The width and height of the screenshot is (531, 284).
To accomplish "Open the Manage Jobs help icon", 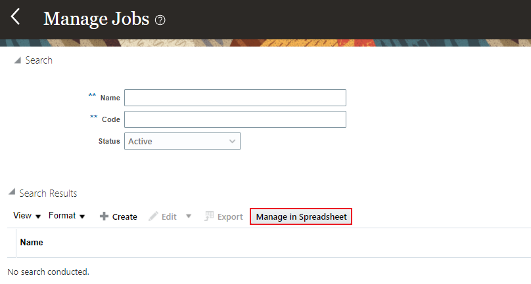I will [160, 20].
